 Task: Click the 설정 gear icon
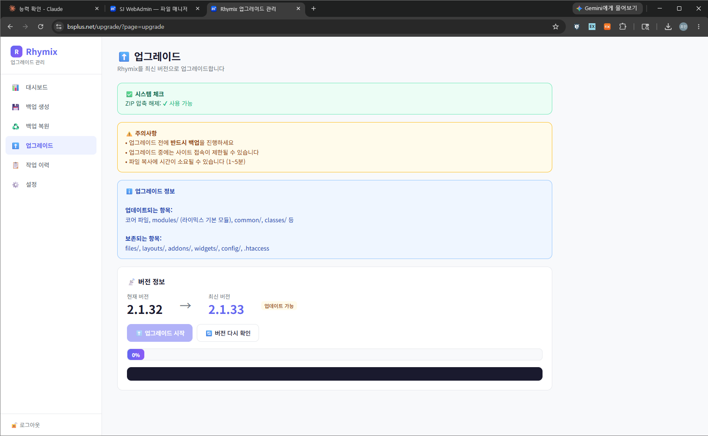point(16,185)
